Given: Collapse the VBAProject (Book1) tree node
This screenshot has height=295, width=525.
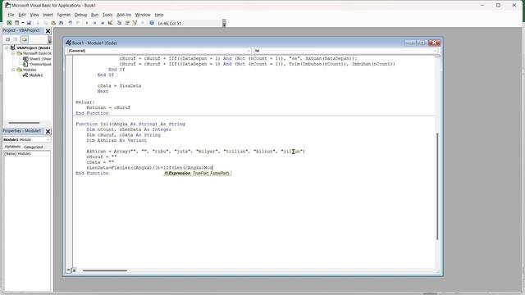Looking at the screenshot, I should (7, 48).
